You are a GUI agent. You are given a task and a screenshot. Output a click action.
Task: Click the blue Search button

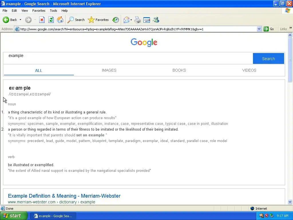tap(268, 58)
